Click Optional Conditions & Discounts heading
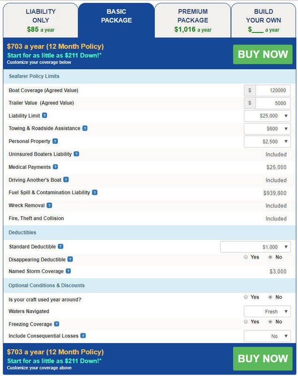Screen dimensions: 298x376 click(46, 285)
